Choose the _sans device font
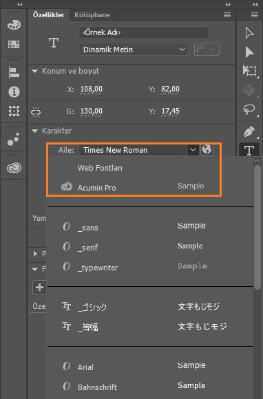Image resolution: width=263 pixels, height=399 pixels. [150, 226]
